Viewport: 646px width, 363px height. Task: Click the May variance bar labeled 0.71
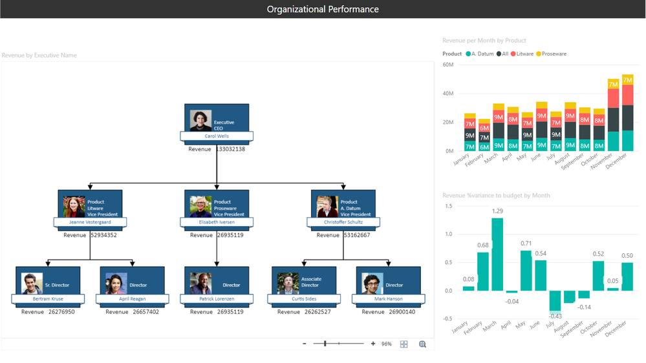tap(526, 271)
